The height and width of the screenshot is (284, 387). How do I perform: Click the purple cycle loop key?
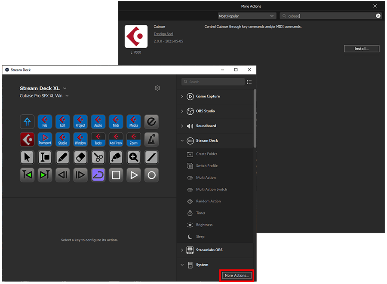coord(98,175)
